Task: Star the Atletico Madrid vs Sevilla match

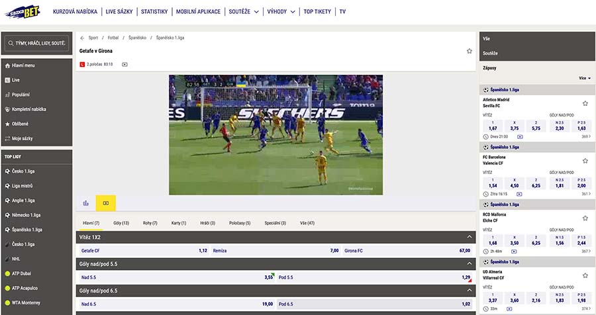Action: 585,103
